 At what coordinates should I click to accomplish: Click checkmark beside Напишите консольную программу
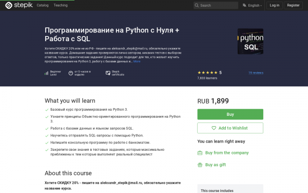point(47,143)
